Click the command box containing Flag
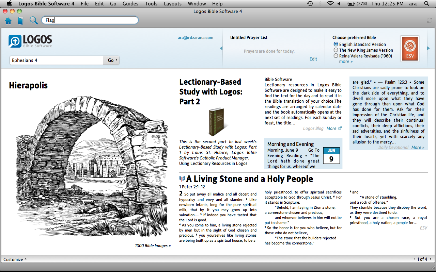This screenshot has width=436, height=272. [x=90, y=20]
